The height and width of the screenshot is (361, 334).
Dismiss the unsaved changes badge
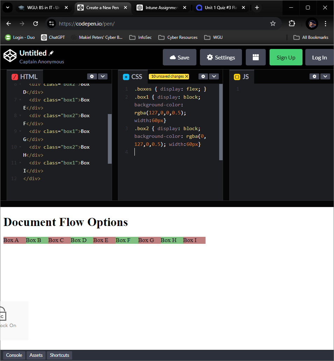click(187, 76)
